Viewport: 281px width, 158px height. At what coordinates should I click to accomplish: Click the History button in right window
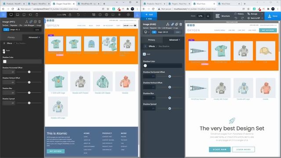(x=239, y=14)
